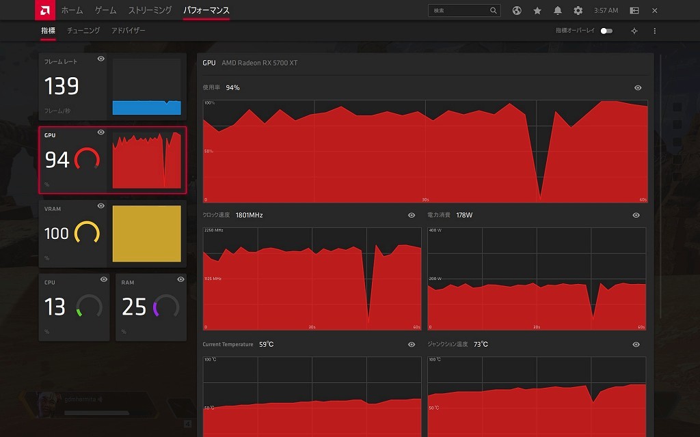700x437 pixels.
Task: Toggle the 指標オーバーレイ switch
Action: pyautogui.click(x=606, y=31)
